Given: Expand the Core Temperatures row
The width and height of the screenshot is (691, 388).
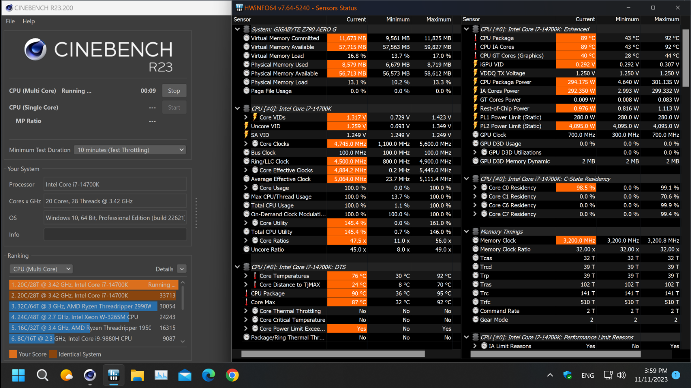Looking at the screenshot, I should [x=246, y=276].
